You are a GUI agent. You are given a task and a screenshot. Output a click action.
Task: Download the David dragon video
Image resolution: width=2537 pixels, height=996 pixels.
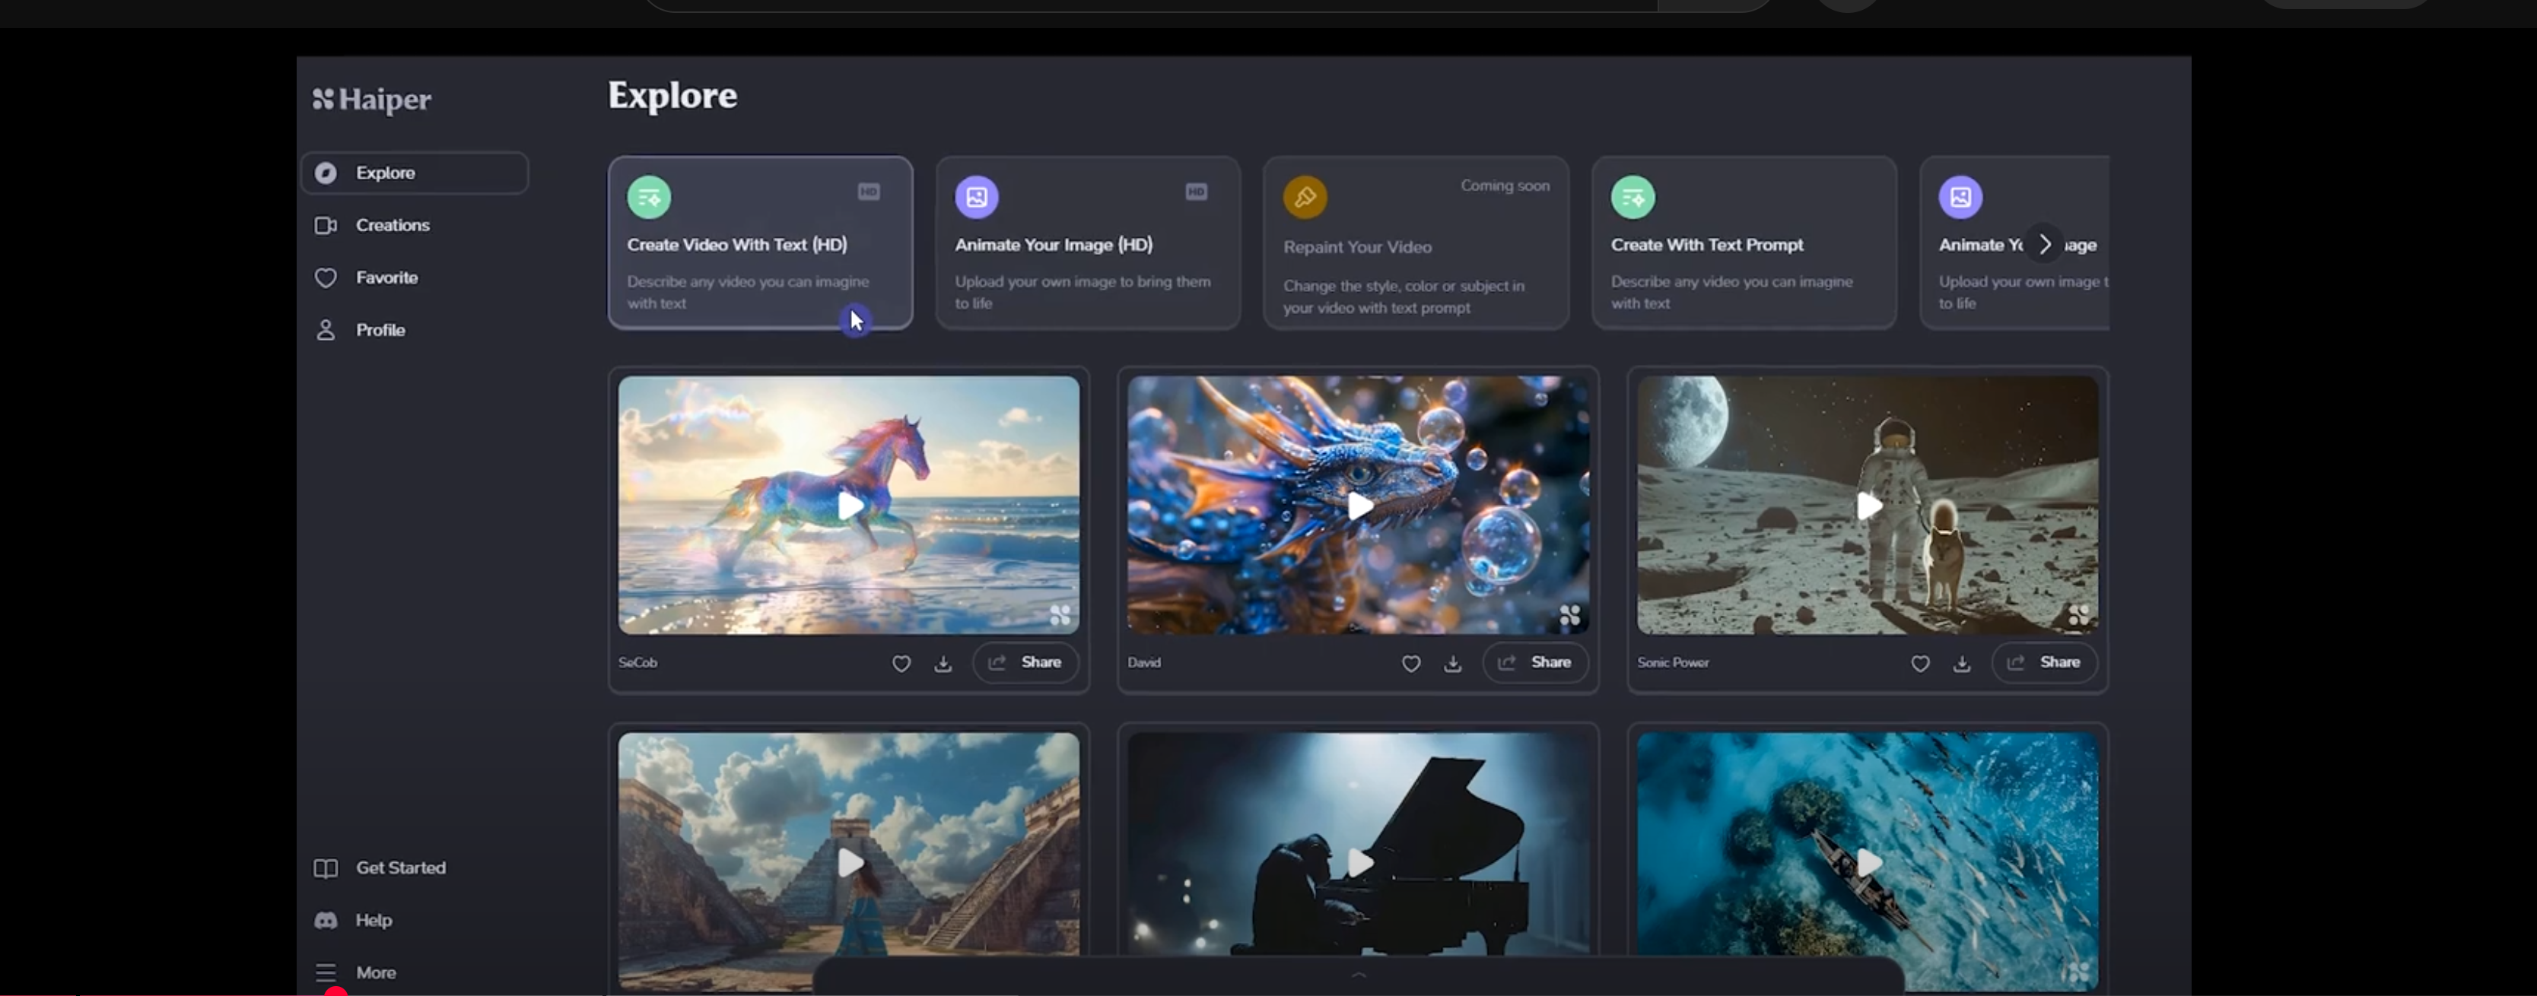click(1451, 663)
